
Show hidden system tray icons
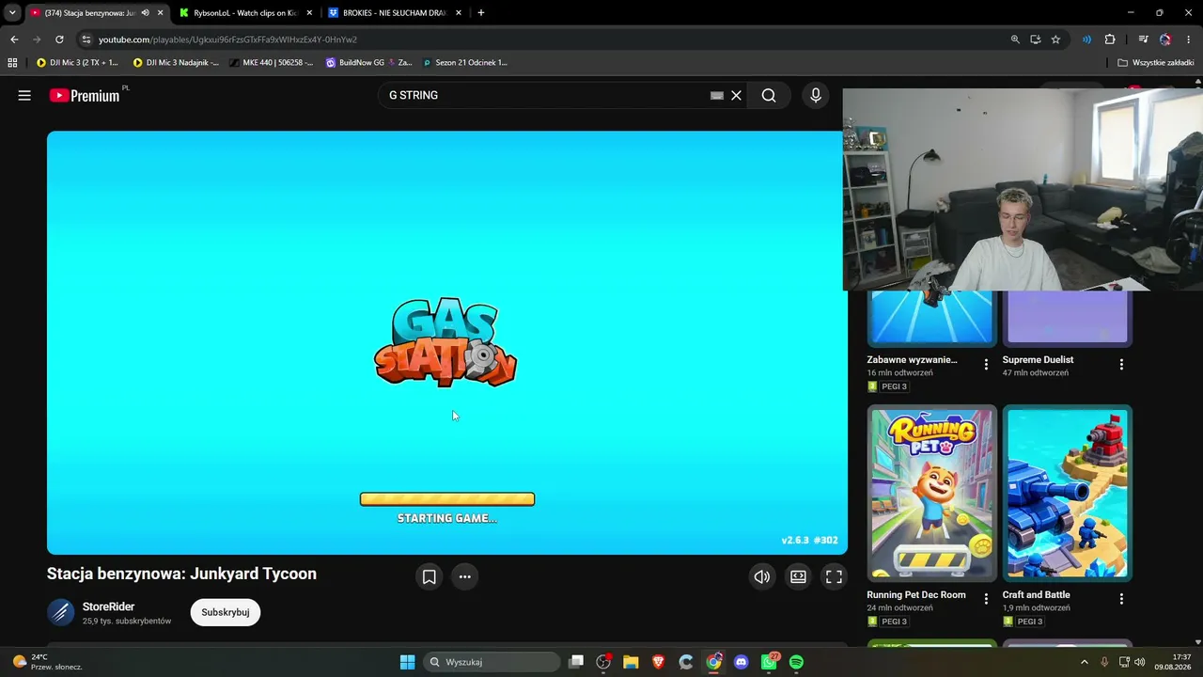point(1085,662)
